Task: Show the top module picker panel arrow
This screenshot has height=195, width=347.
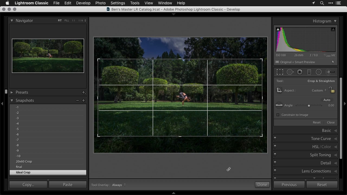Action: point(173,14)
